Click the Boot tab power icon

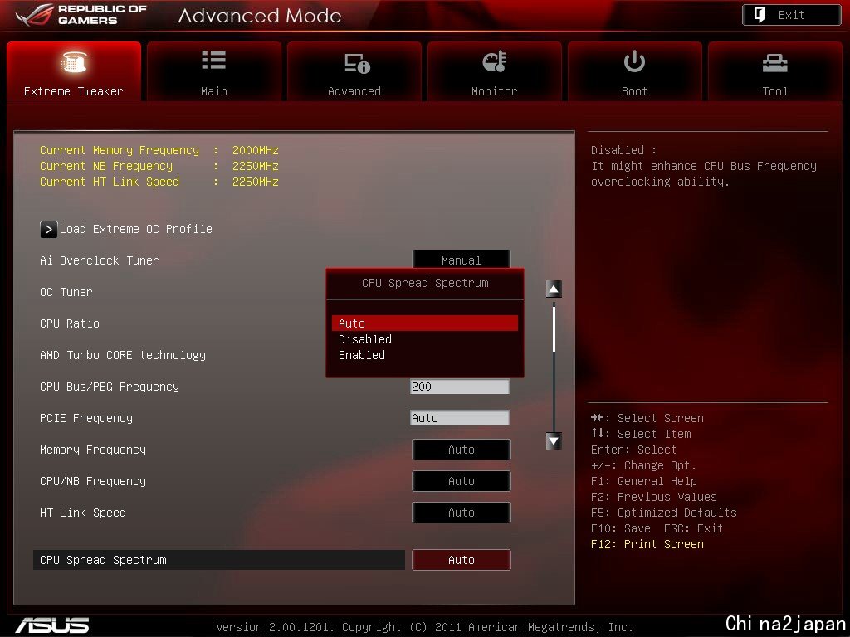634,61
